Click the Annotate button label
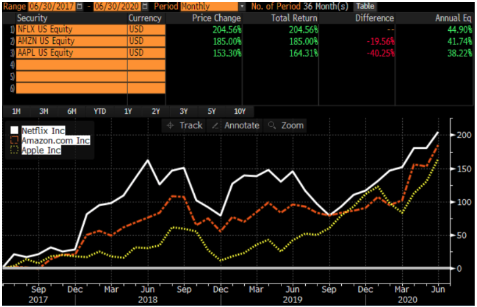The width and height of the screenshot is (477, 307). 242,125
